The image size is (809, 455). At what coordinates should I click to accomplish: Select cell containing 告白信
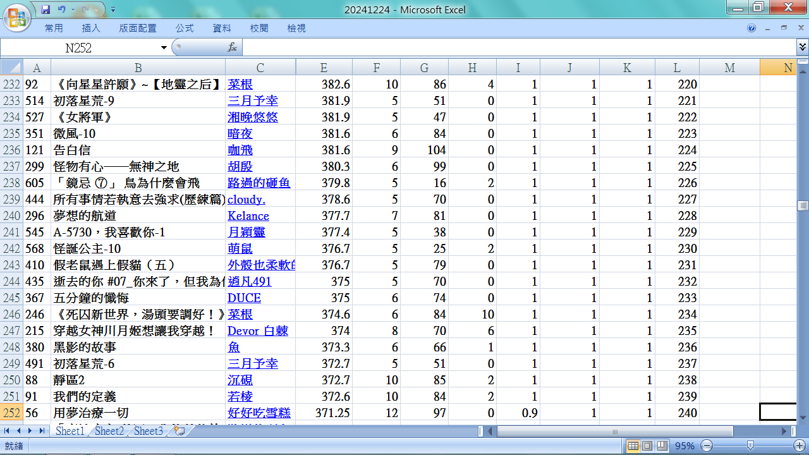[138, 150]
